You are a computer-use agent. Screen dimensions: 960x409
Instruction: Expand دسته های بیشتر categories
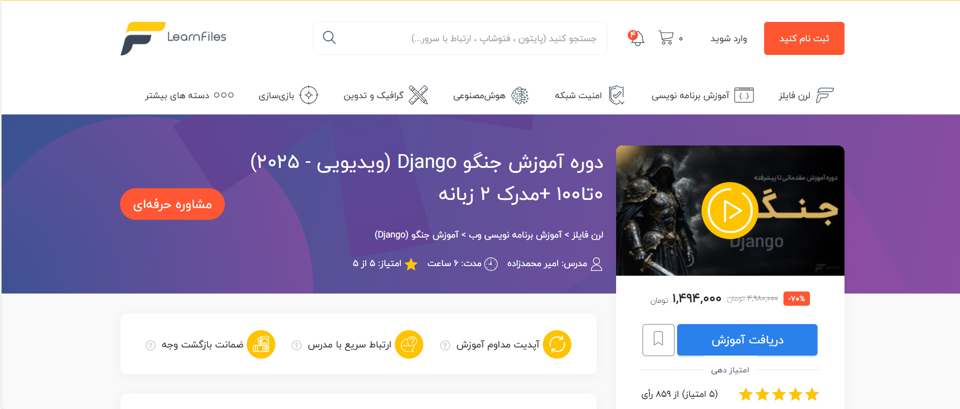177,96
